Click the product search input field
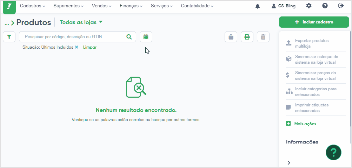Screen dimensions: 352x168 (78, 37)
